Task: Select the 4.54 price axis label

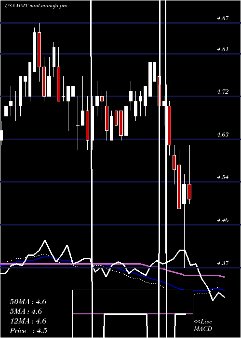Action: coord(223,177)
